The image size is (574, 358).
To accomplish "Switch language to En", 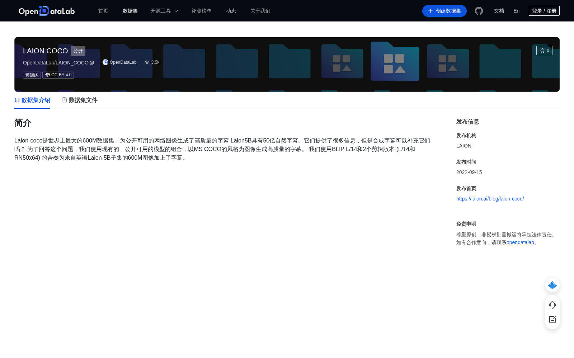I will 517,11.
